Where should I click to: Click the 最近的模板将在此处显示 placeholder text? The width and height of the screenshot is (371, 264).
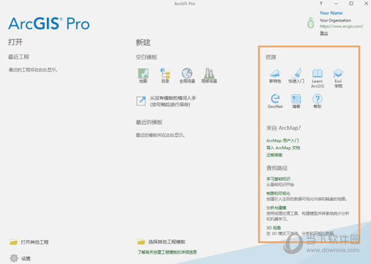(x=160, y=135)
